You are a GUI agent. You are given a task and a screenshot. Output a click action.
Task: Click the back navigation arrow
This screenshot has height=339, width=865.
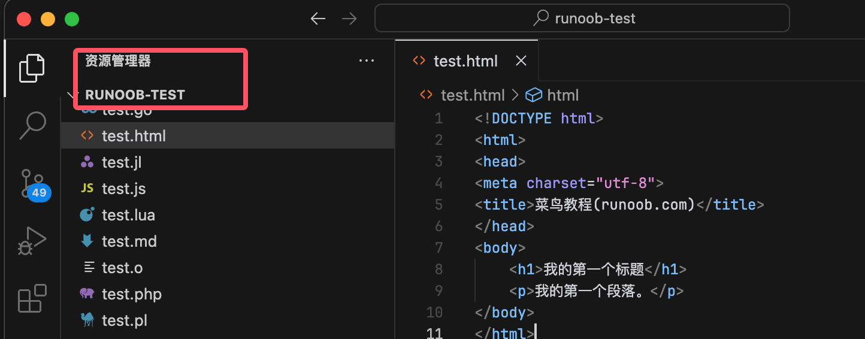click(x=317, y=19)
